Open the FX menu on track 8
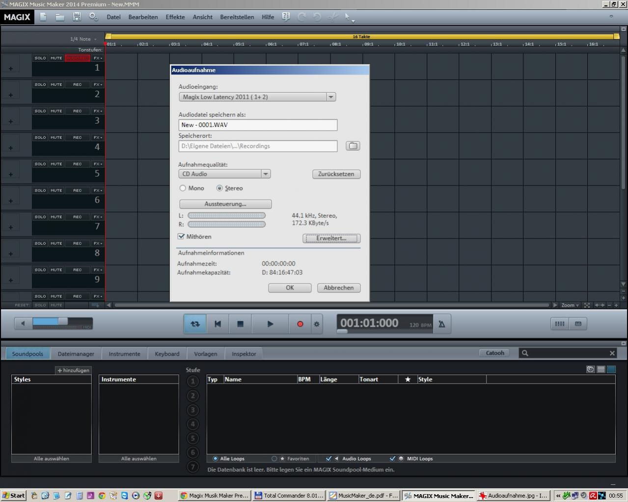This screenshot has width=628, height=502. coord(98,243)
